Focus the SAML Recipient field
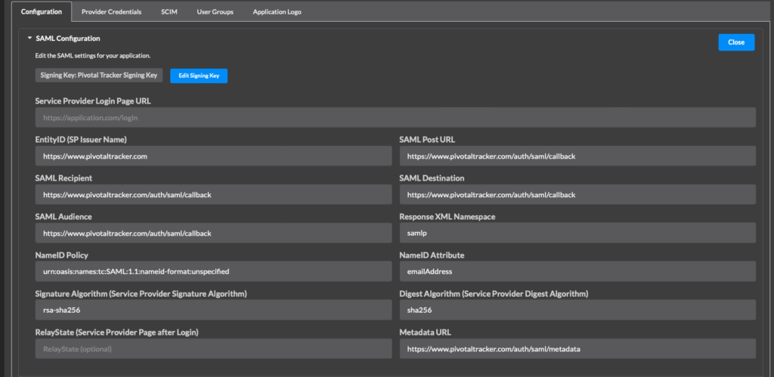The image size is (774, 377). click(214, 194)
